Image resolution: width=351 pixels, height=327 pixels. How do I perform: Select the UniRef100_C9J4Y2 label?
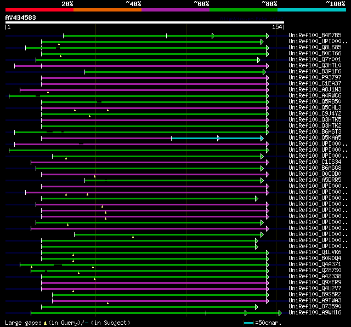[315, 114]
